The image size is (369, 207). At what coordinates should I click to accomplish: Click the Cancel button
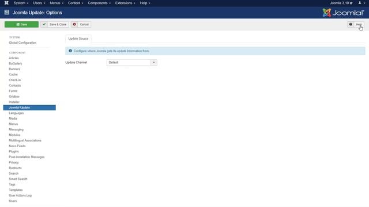(81, 24)
